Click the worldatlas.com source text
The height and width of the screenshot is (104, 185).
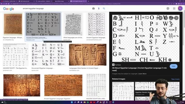[74, 70]
